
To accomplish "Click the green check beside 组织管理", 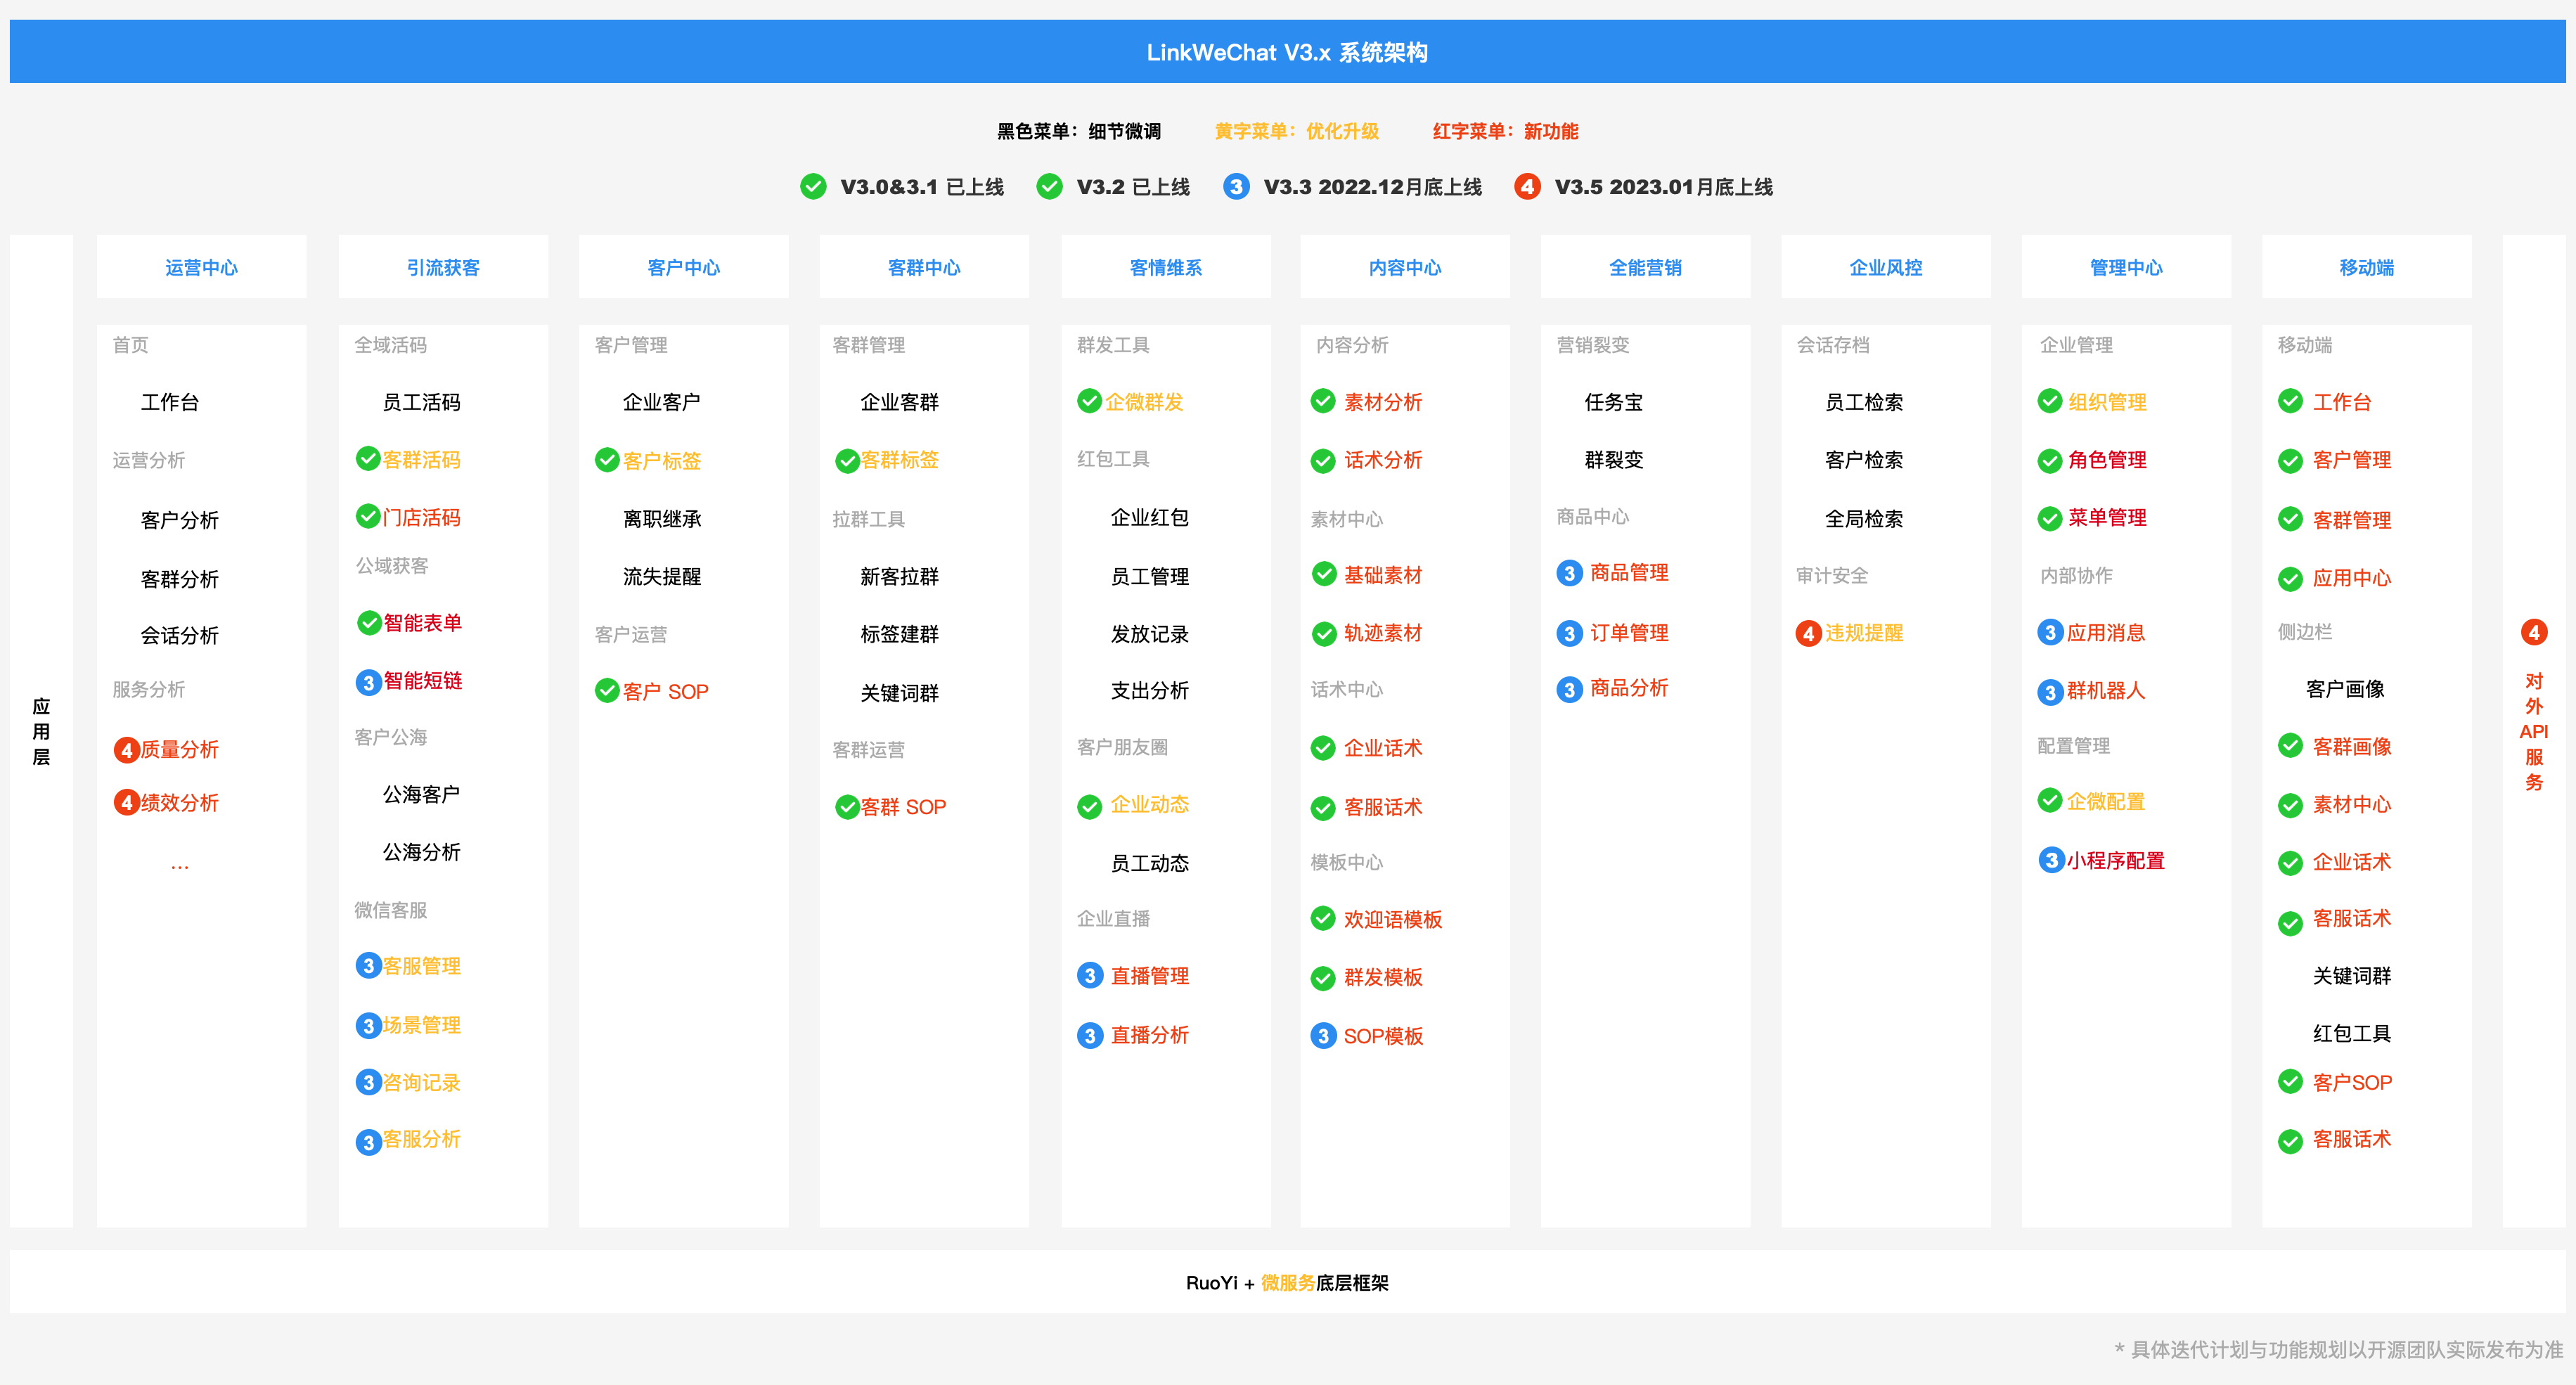I will pos(2050,401).
